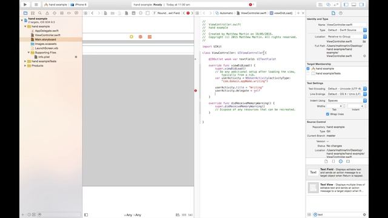Screen dimensions: 388x218
Task: Click the Exit dock icon in storyboard
Action: (150, 36)
